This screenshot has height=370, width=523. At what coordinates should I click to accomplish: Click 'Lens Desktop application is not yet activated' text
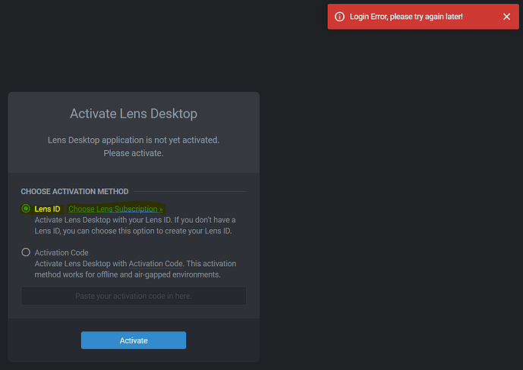134,140
